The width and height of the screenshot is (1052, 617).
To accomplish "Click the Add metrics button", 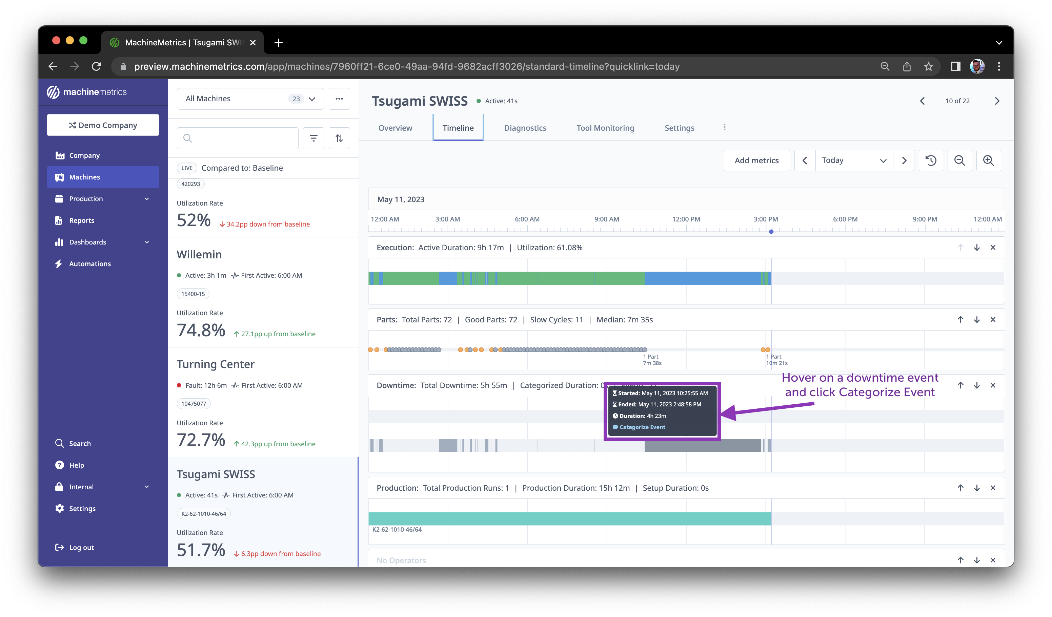I will tap(756, 160).
